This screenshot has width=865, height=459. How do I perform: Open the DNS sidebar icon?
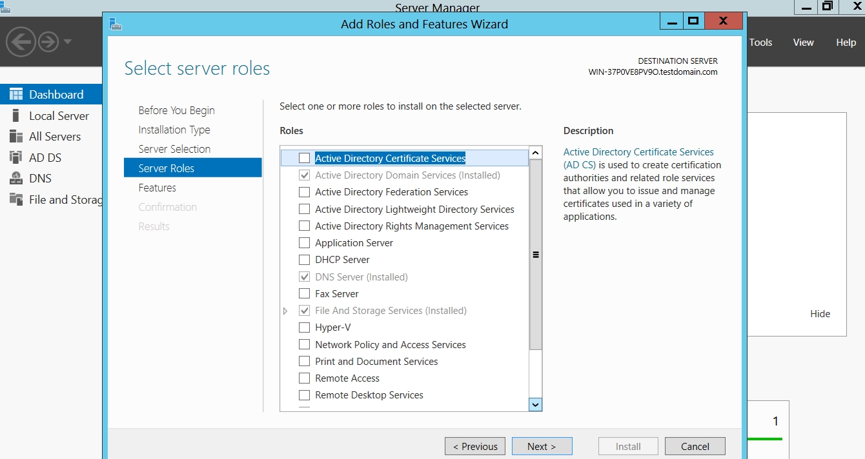point(16,179)
